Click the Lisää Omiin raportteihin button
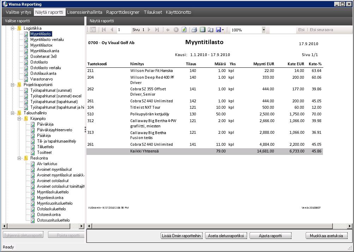Image resolution: width=354 pixels, height=252 pixels. (x=181, y=235)
